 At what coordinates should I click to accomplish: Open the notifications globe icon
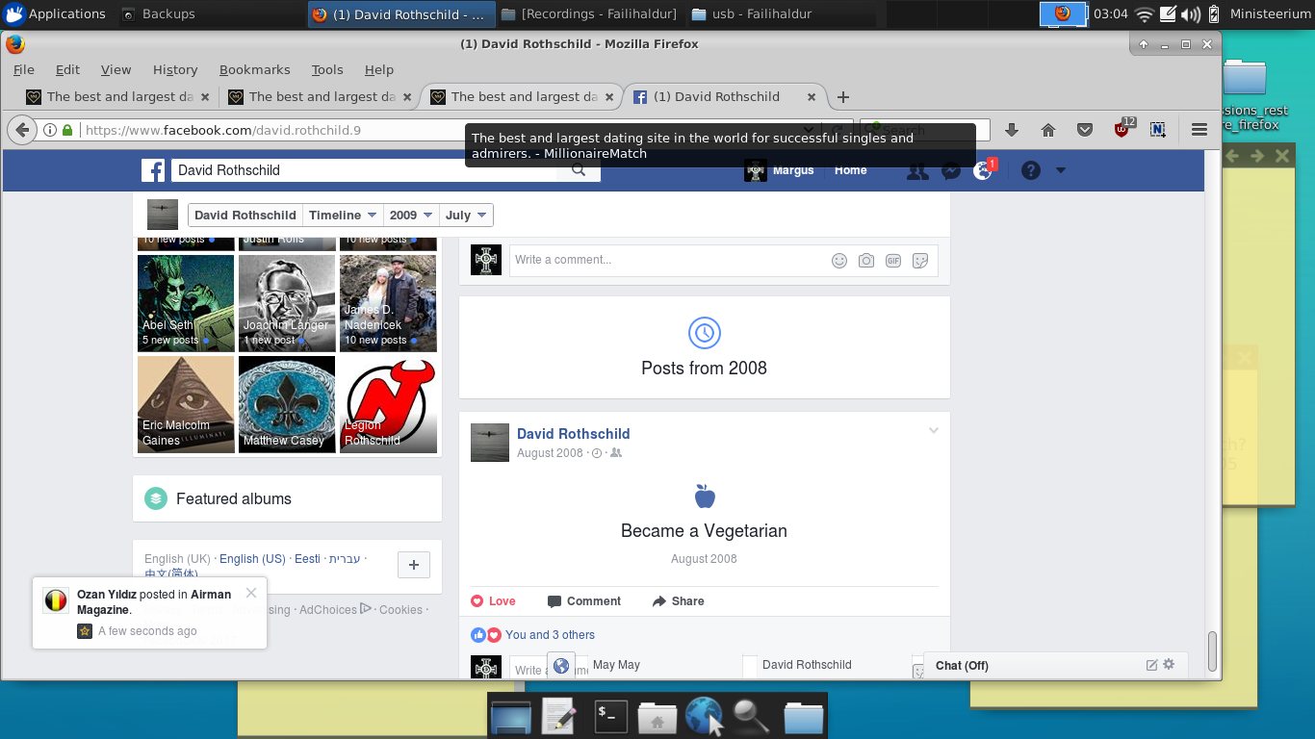click(982, 170)
